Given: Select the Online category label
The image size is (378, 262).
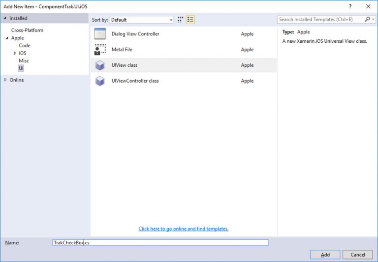Looking at the screenshot, I should pos(17,80).
